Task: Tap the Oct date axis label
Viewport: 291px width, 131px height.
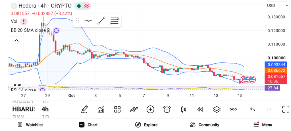Action: [x=71, y=96]
